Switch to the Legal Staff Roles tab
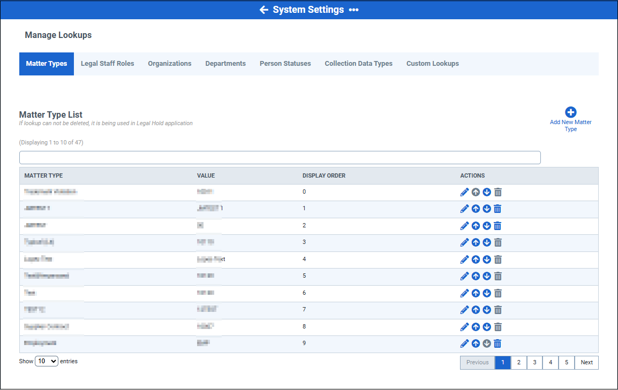Viewport: 618px width, 390px height. [x=107, y=64]
